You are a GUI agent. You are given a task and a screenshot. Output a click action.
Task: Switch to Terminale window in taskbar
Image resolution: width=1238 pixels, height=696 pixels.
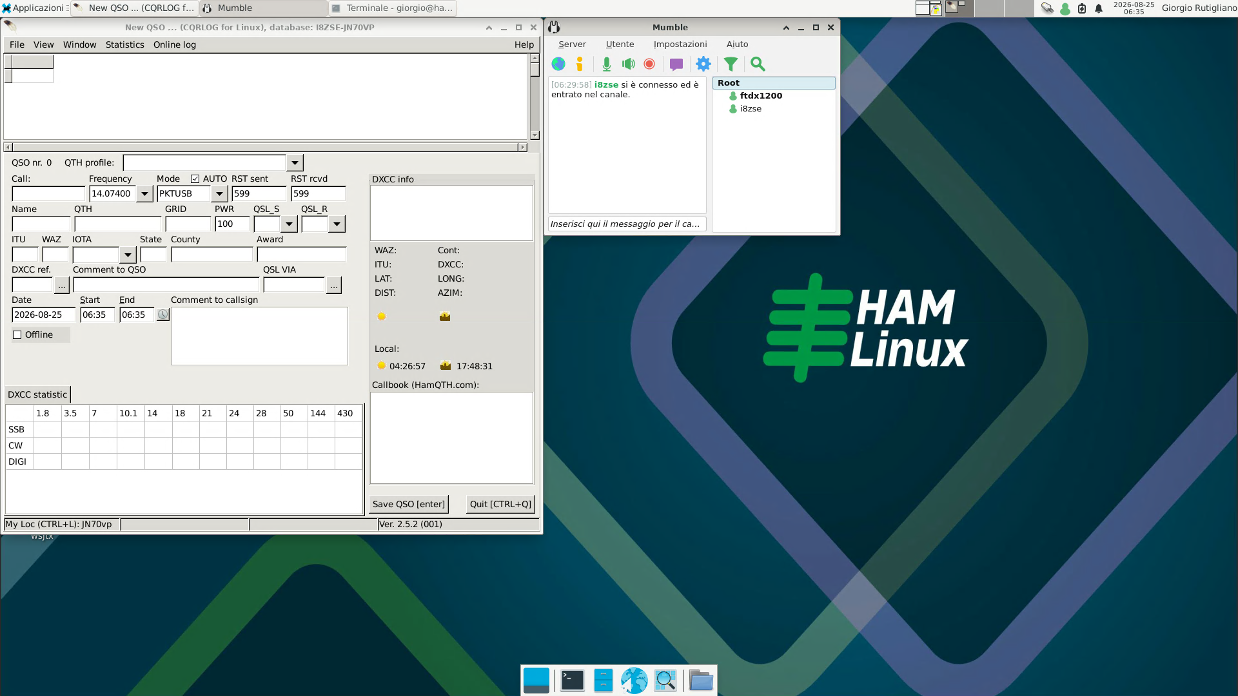tap(392, 8)
